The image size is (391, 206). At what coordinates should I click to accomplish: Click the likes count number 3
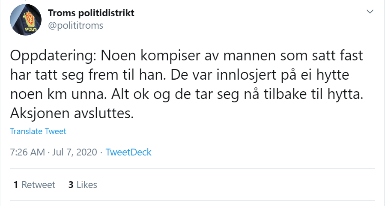(71, 185)
